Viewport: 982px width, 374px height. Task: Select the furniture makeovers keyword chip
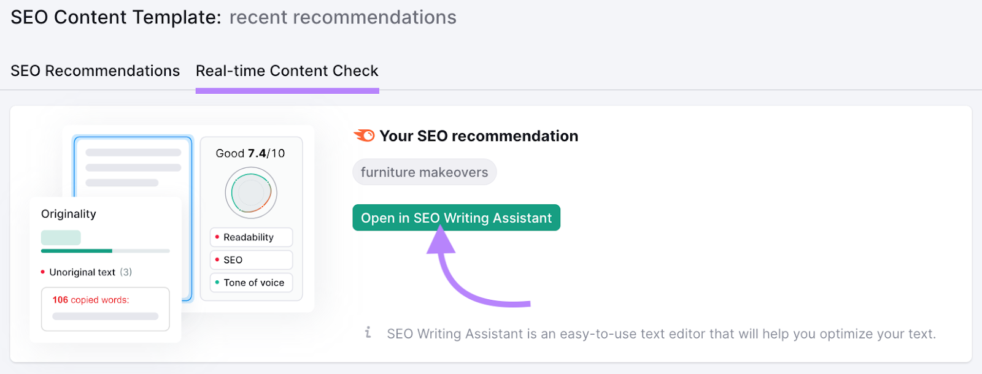click(425, 172)
